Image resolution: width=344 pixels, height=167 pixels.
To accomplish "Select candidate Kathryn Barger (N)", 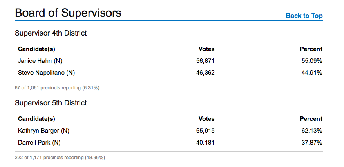I will (44, 131).
